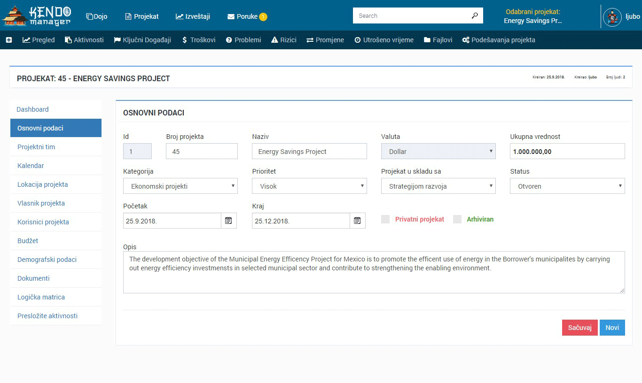
Task: Open the Status dropdown
Action: pos(568,186)
